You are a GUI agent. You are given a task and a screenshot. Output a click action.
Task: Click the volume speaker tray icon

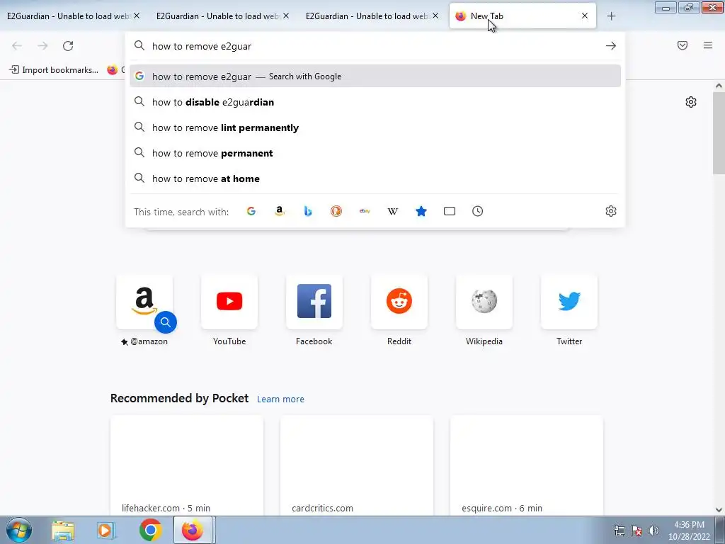[x=653, y=531]
